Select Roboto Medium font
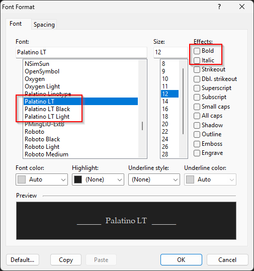254x271 pixels. [81, 154]
